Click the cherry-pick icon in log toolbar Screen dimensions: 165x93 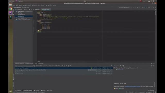64,66
